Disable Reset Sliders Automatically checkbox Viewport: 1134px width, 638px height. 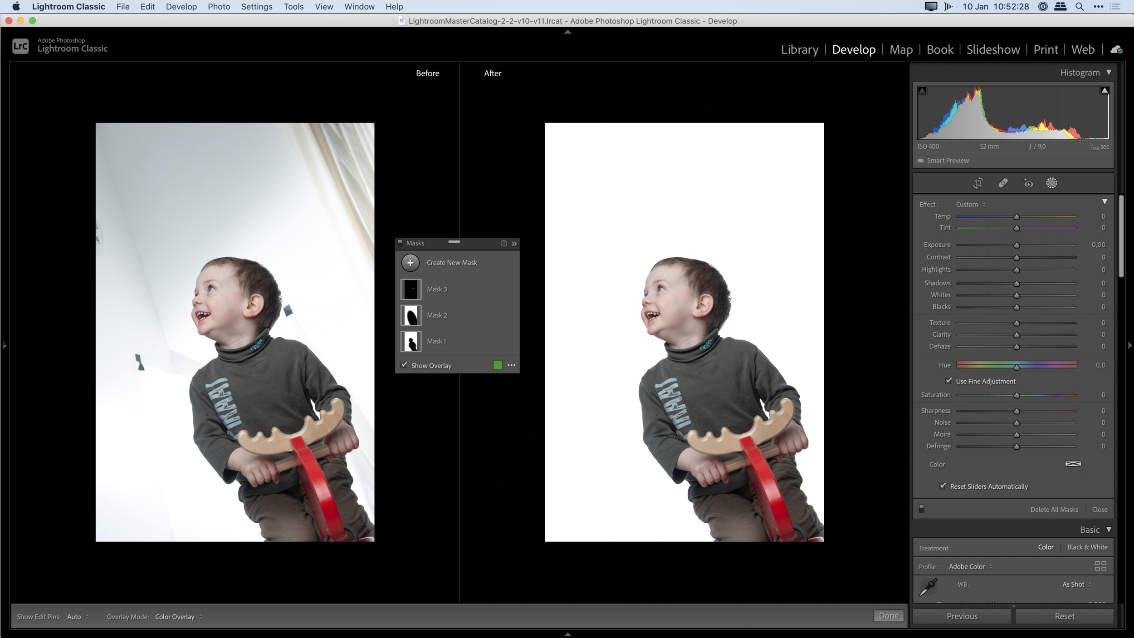coord(943,486)
